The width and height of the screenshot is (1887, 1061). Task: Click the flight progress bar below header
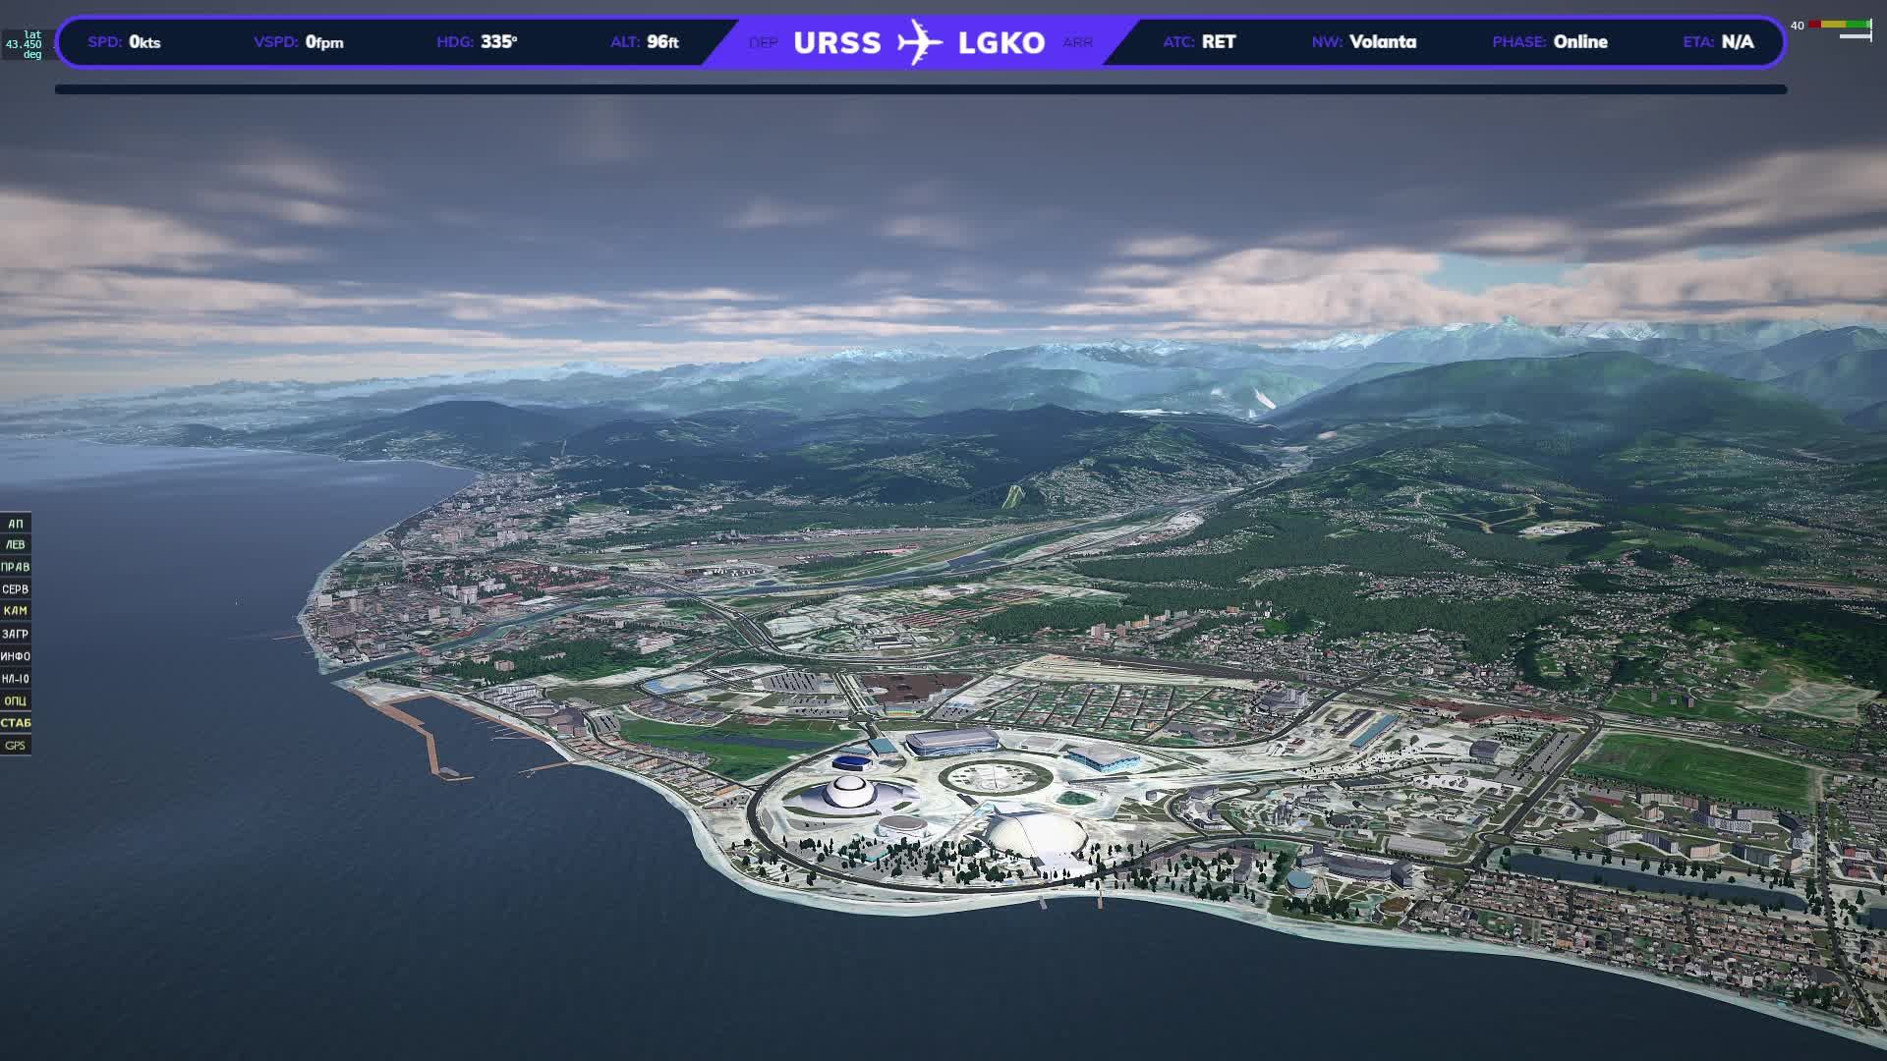[920, 89]
